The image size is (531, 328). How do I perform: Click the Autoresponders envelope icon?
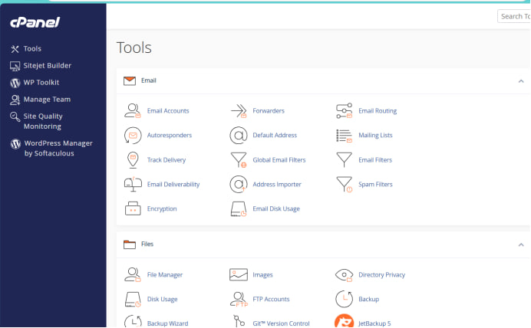tap(133, 135)
